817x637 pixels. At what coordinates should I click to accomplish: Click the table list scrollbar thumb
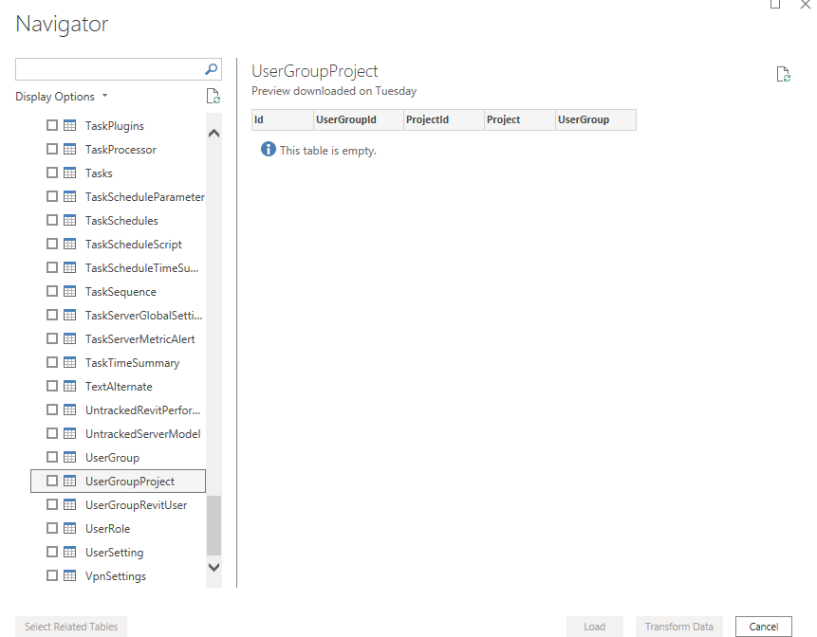click(x=214, y=524)
